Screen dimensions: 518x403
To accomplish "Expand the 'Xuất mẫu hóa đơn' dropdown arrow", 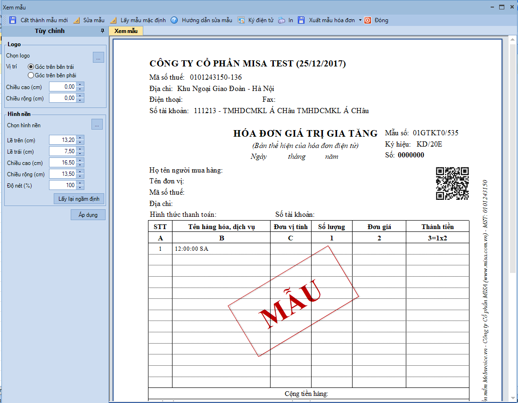I will pyautogui.click(x=360, y=20).
